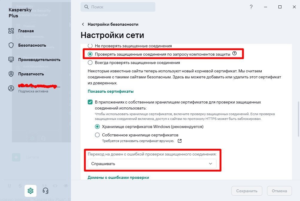Click the 'Переход на домен с ошибкой' label
This screenshot has width=300, height=201.
(x=152, y=154)
